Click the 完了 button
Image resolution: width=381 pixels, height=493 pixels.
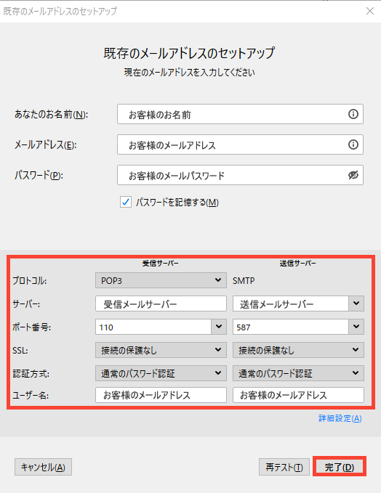[x=340, y=467]
